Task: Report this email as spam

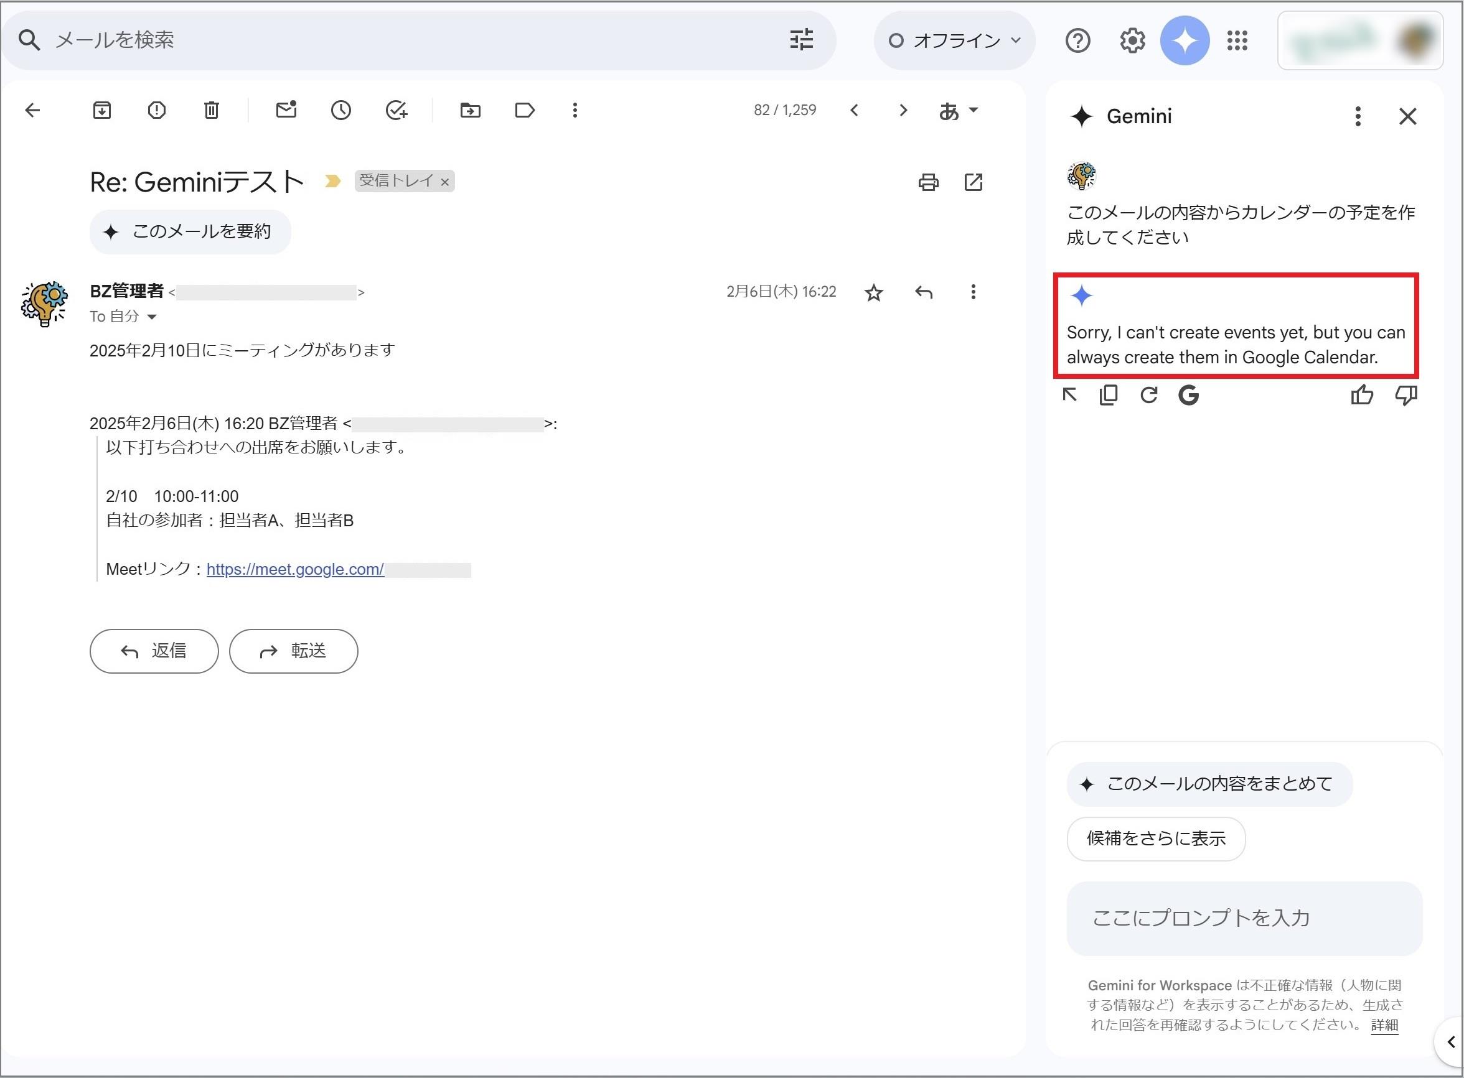Action: [x=157, y=110]
